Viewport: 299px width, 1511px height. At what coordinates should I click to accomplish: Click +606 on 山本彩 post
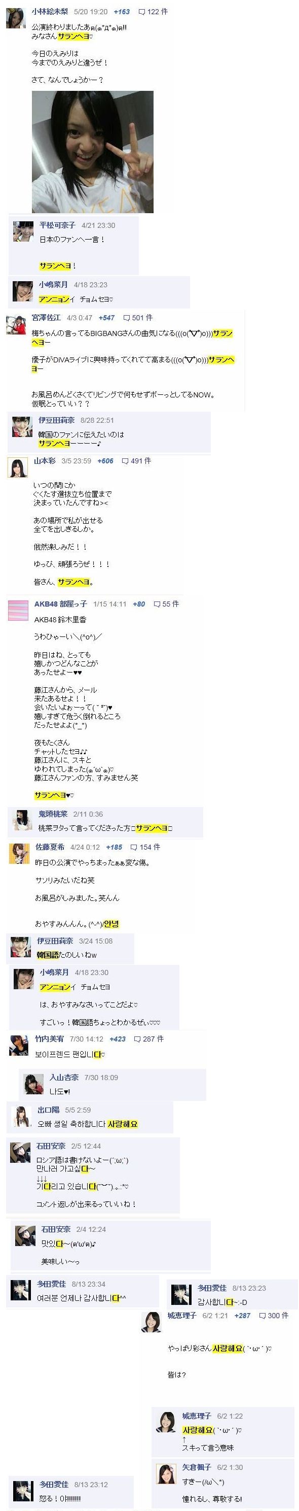point(105,461)
